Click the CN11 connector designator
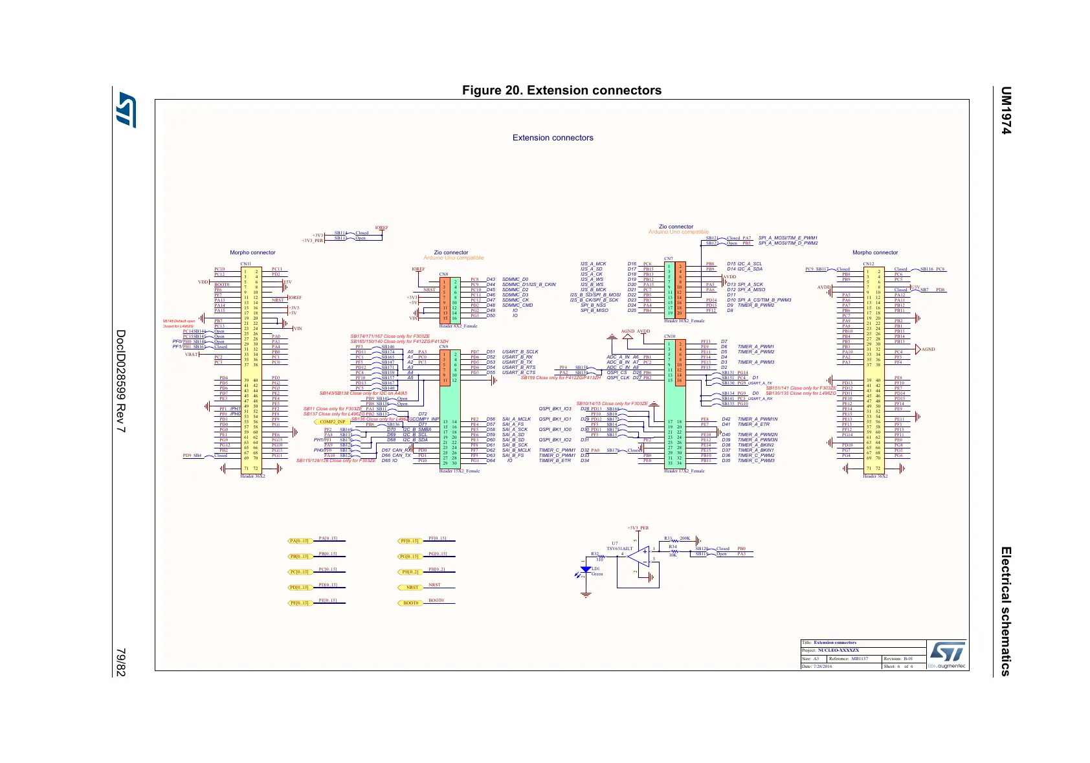 (x=246, y=264)
